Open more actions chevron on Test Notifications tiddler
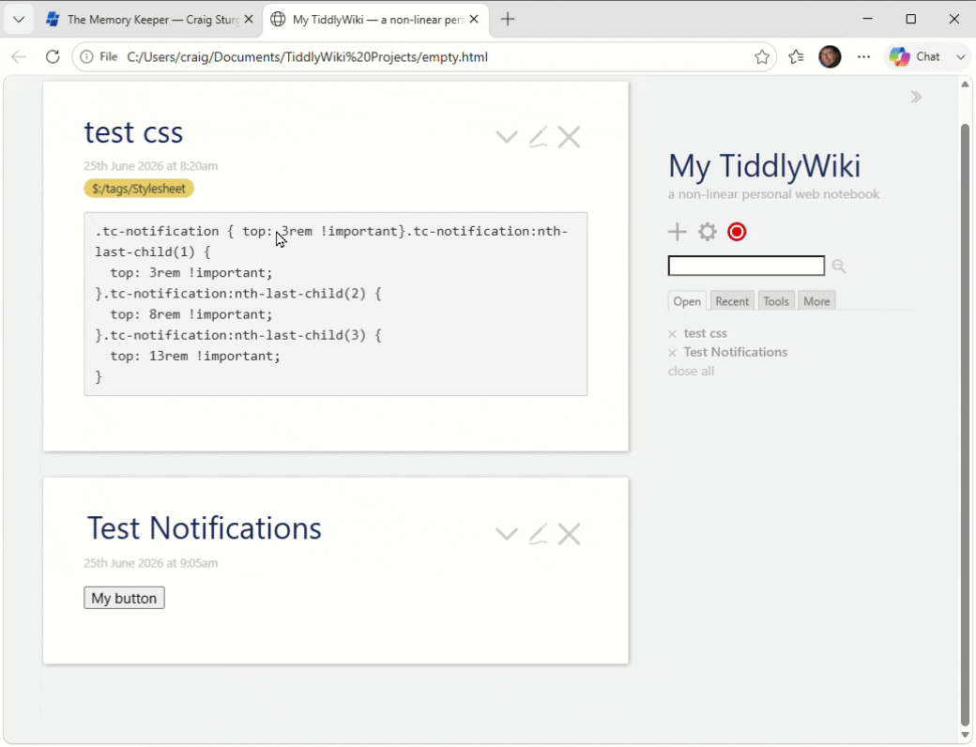The height and width of the screenshot is (747, 976). (x=507, y=534)
